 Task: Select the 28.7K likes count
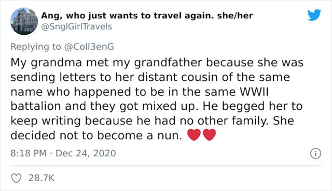pyautogui.click(x=41, y=178)
